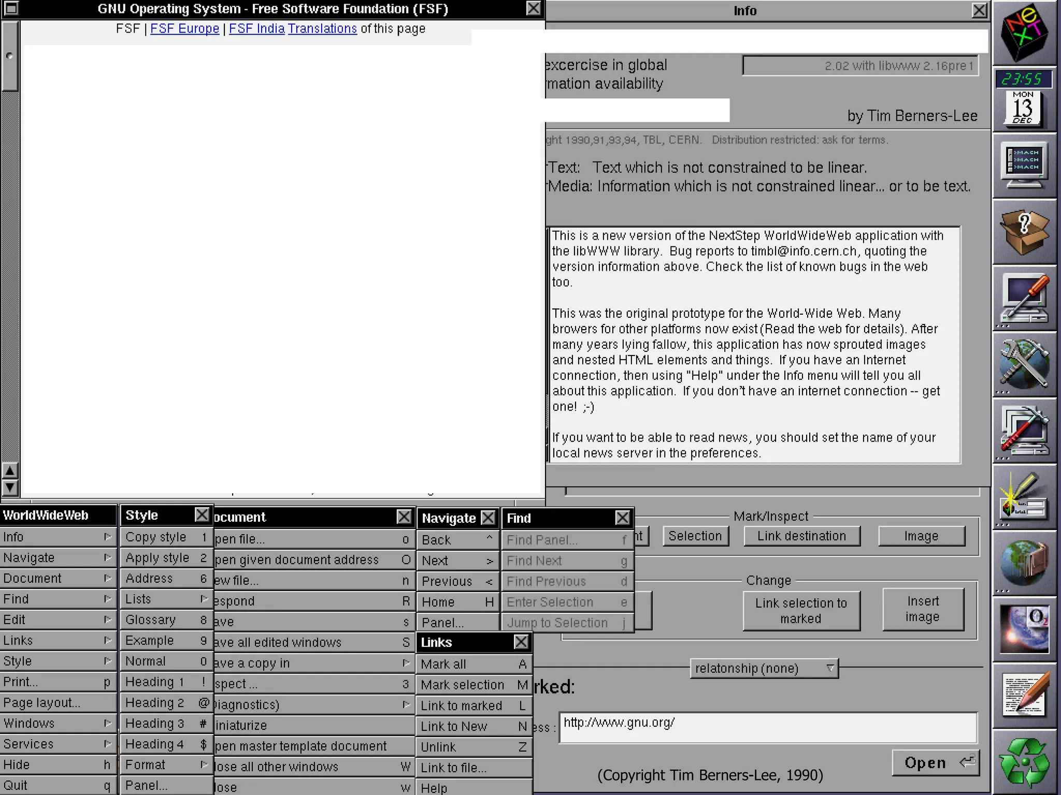Screen dimensions: 1061x795
Task: Click the miniaturize icon of GNU window title bar
Action: click(x=11, y=8)
